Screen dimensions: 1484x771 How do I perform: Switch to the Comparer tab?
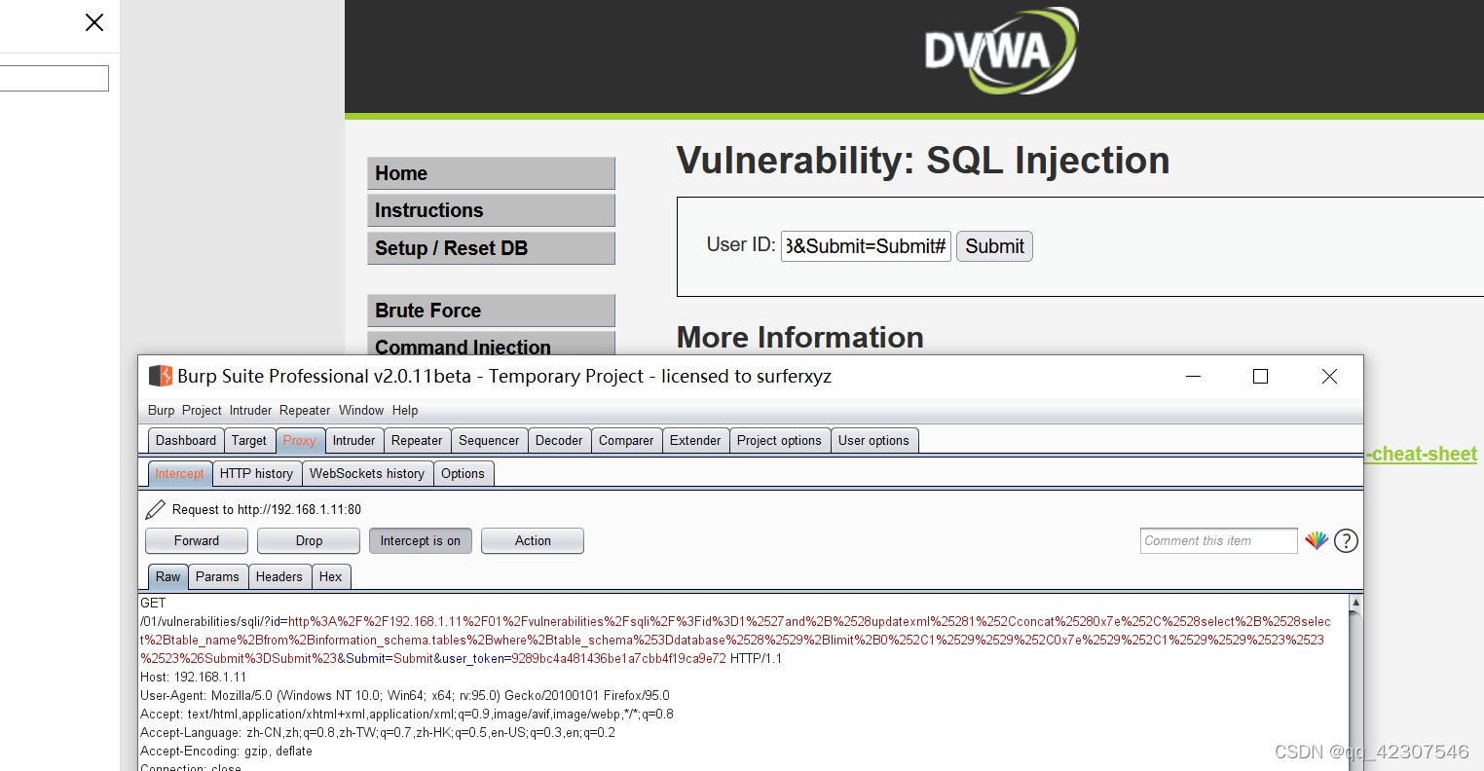tap(626, 440)
